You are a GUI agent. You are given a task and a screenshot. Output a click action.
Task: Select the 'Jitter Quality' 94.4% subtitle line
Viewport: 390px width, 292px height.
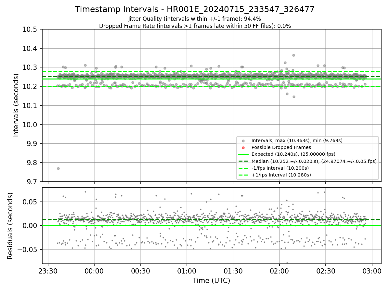coord(195,19)
